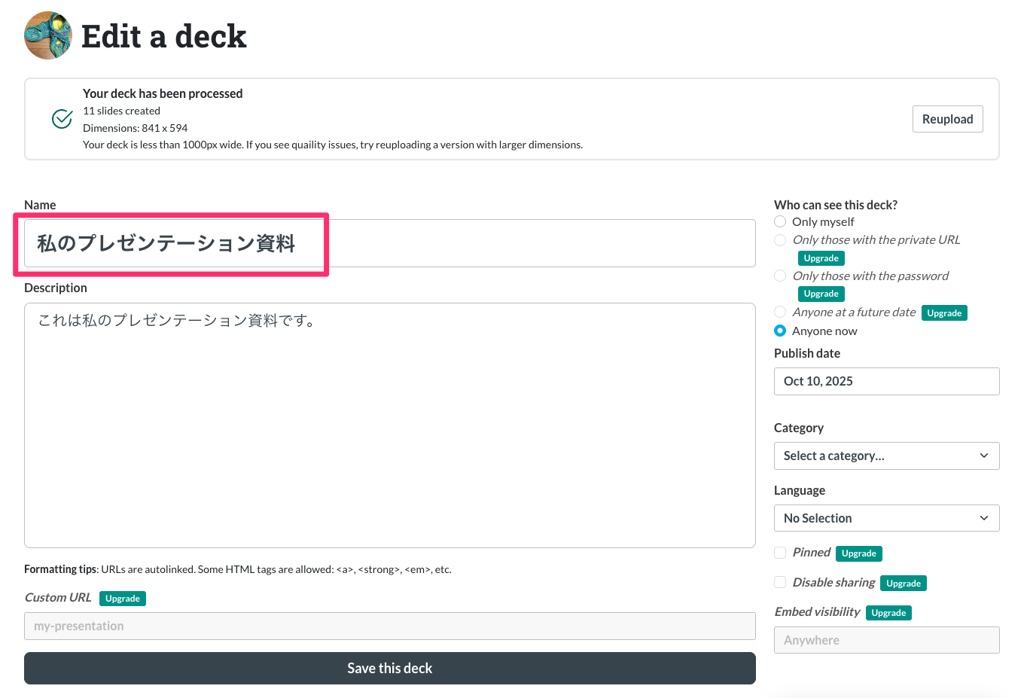
Task: Focus the Description text area
Action: [389, 425]
